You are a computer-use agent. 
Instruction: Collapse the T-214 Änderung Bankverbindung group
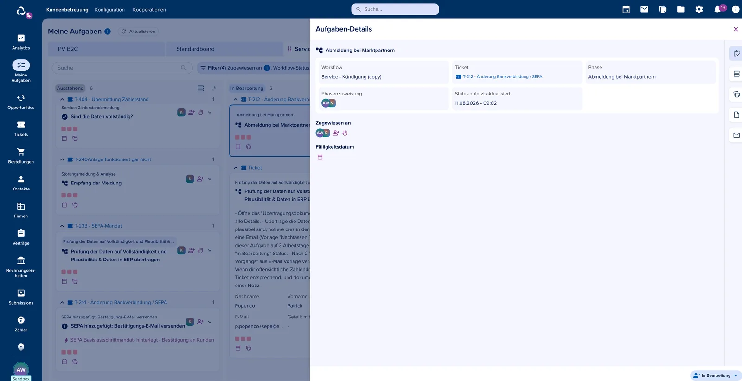pos(62,302)
